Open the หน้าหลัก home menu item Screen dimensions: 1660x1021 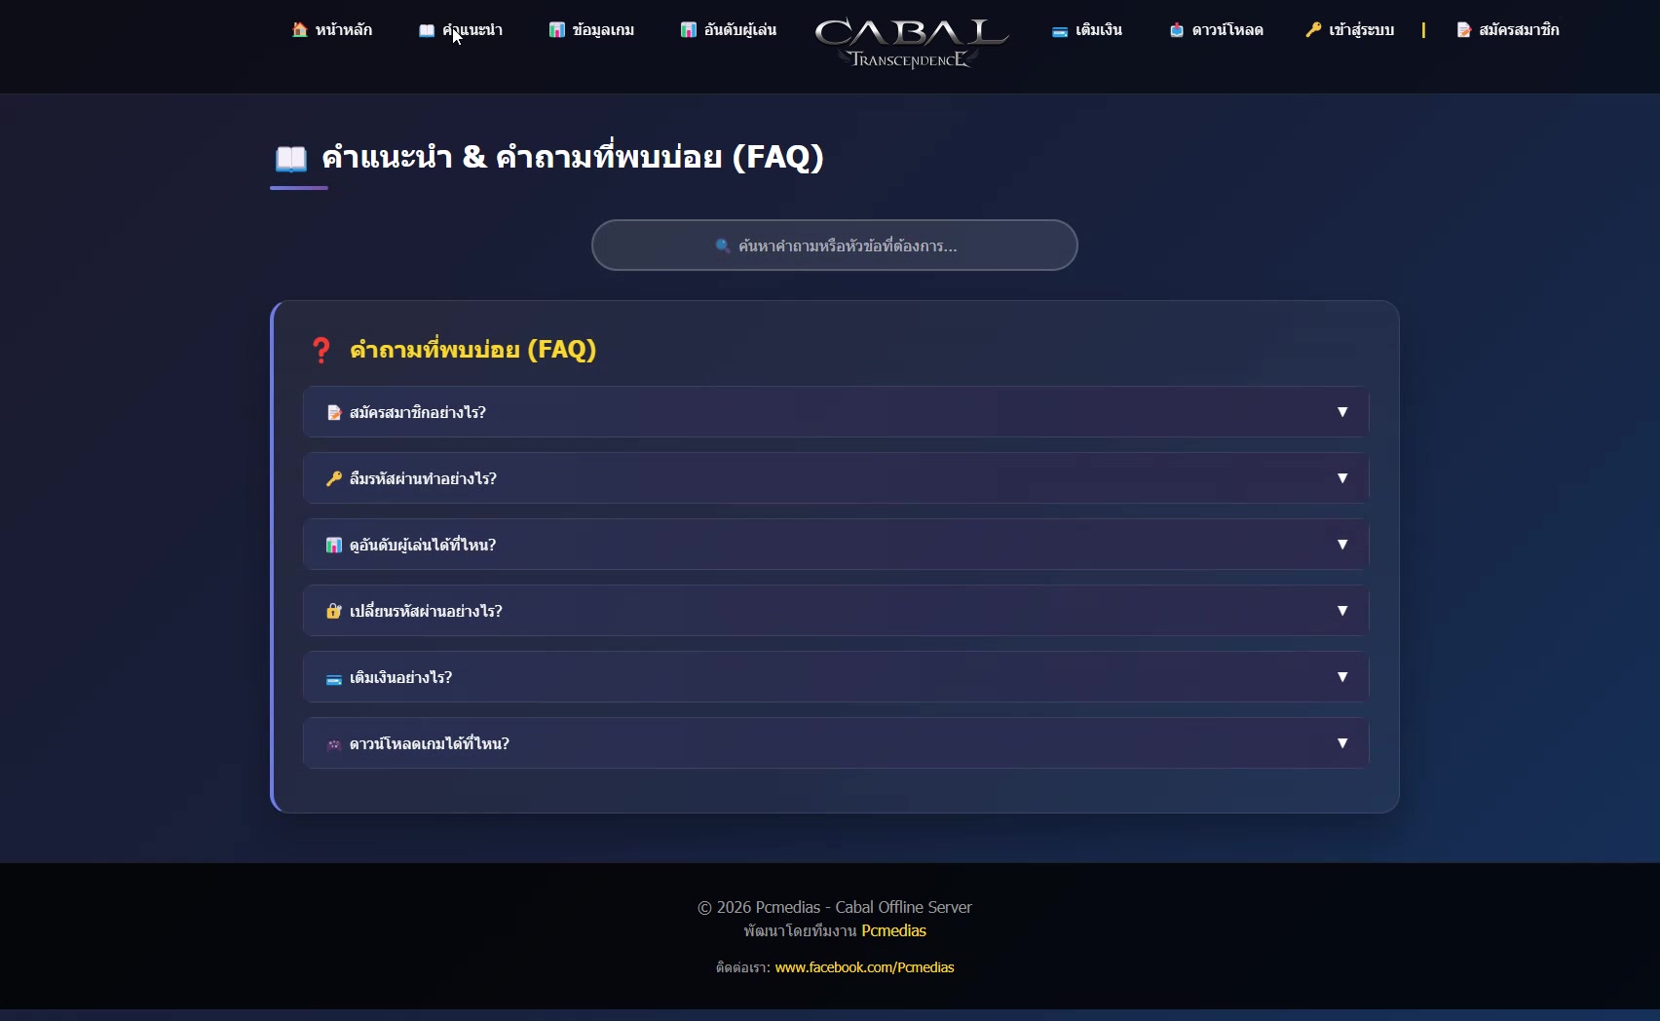pyautogui.click(x=332, y=30)
